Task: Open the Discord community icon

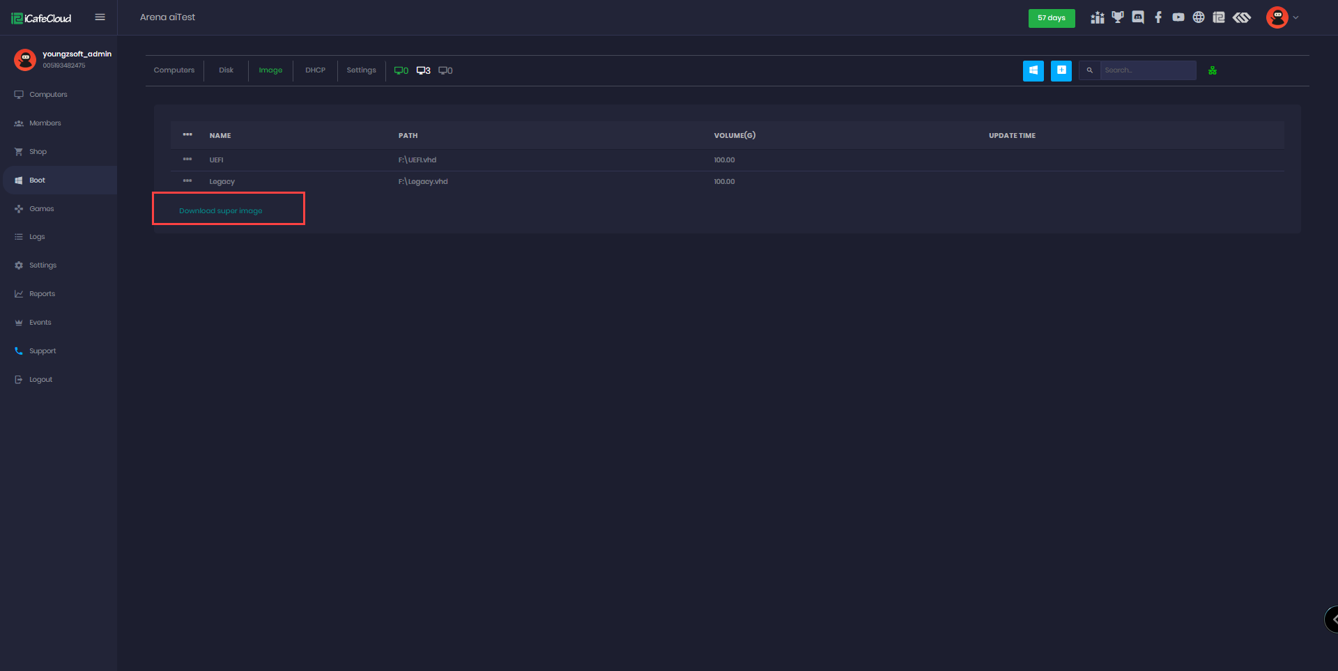Action: 1139,17
